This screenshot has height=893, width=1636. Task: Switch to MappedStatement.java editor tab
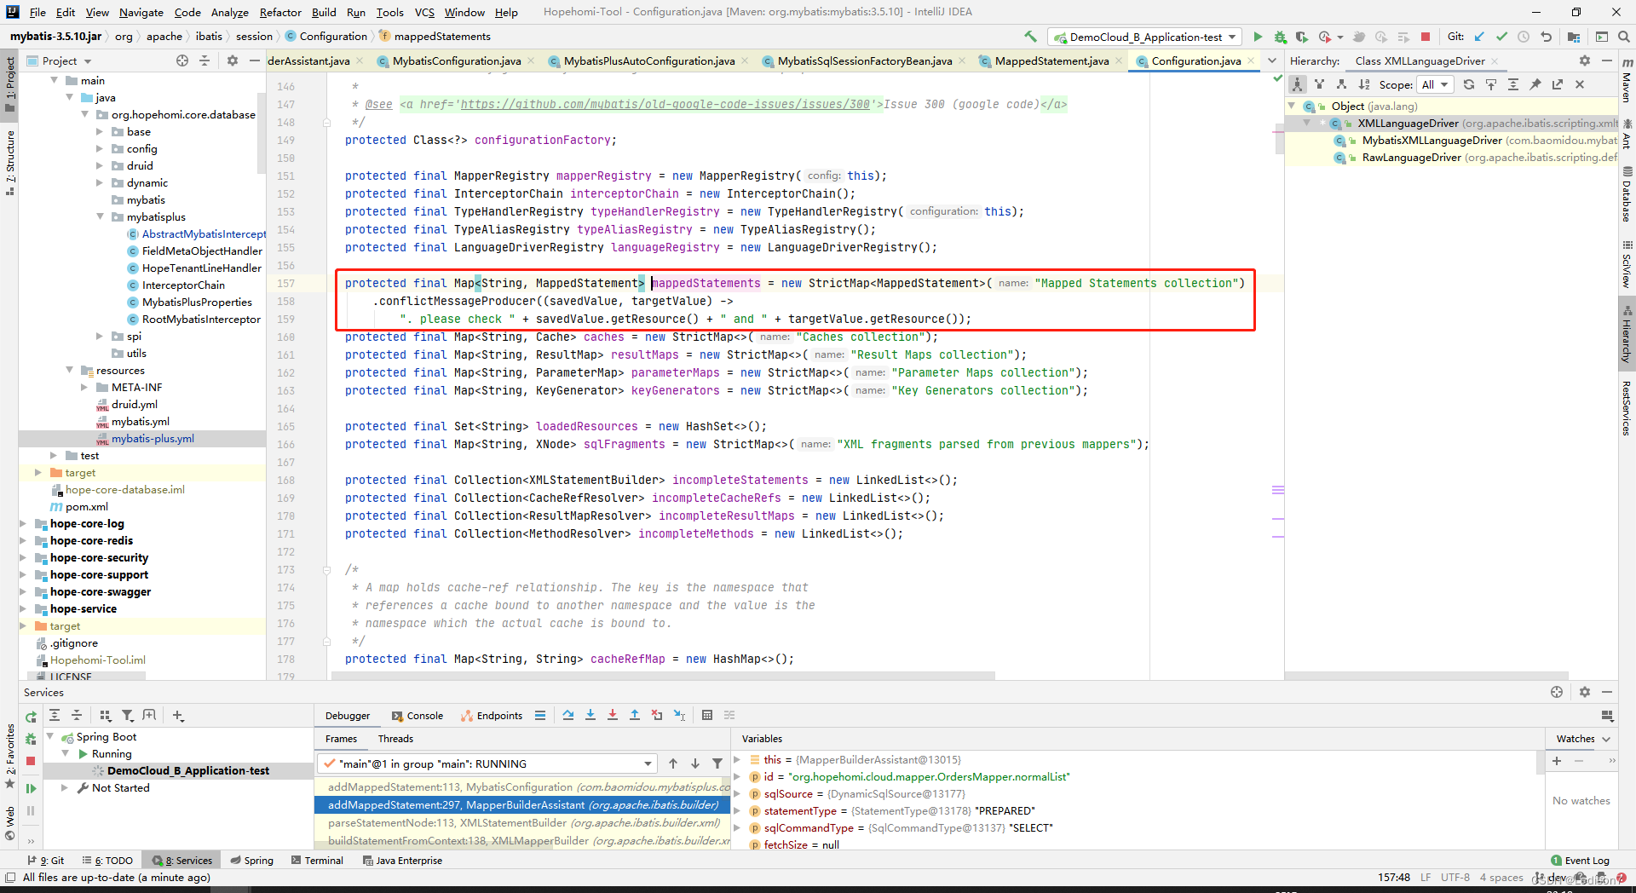pos(1051,60)
